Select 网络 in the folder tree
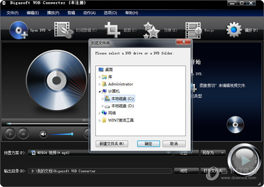 click(112, 113)
